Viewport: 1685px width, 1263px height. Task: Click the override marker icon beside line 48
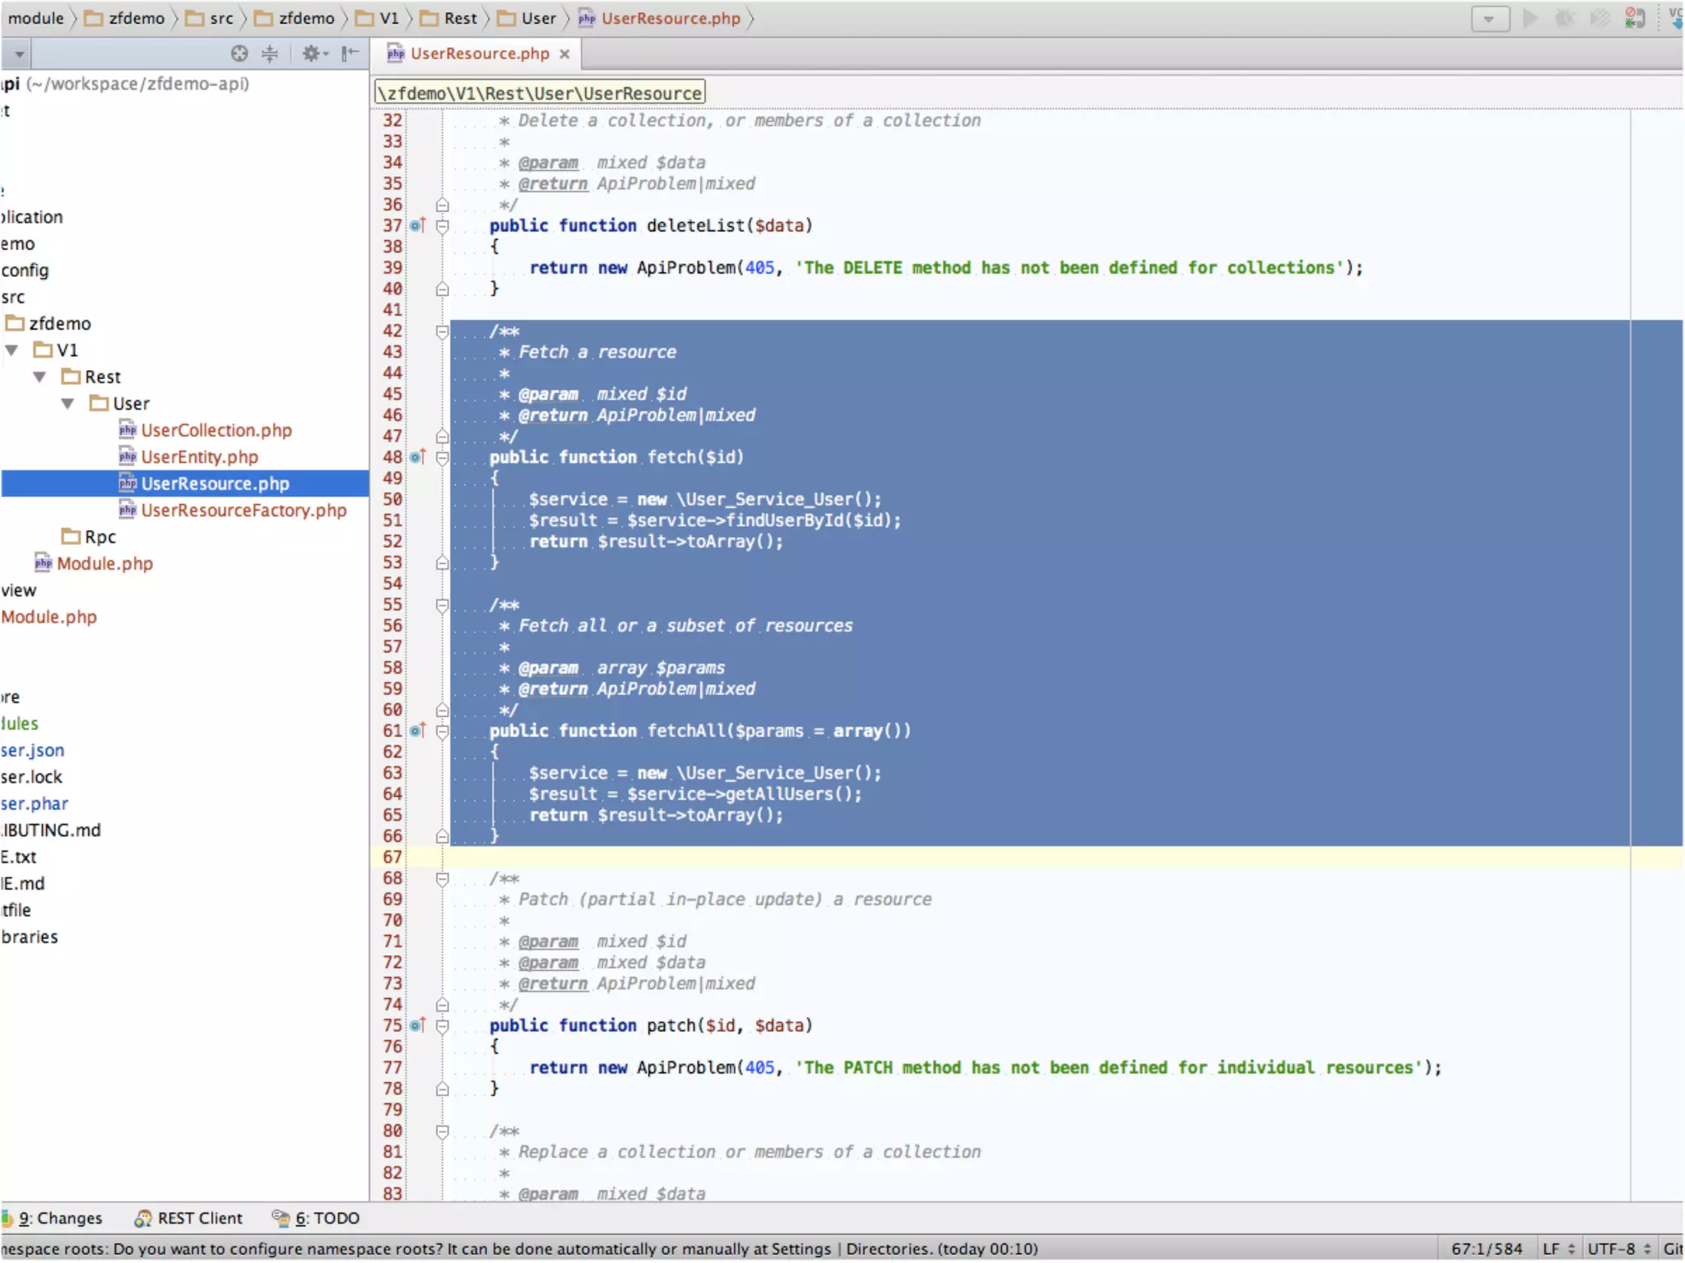(x=418, y=457)
